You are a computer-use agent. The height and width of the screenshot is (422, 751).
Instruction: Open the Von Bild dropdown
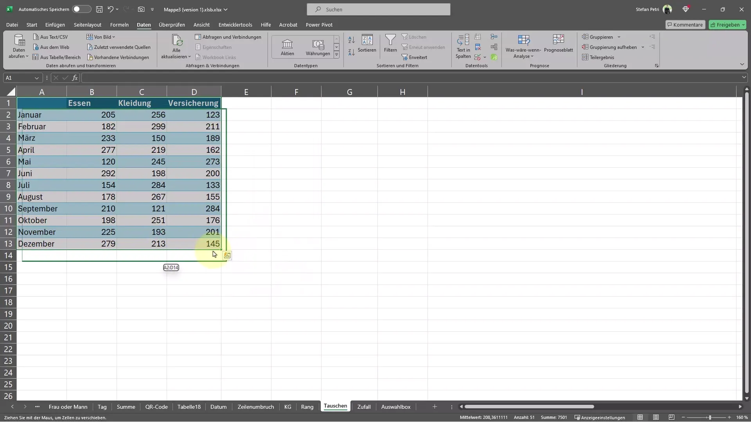101,37
